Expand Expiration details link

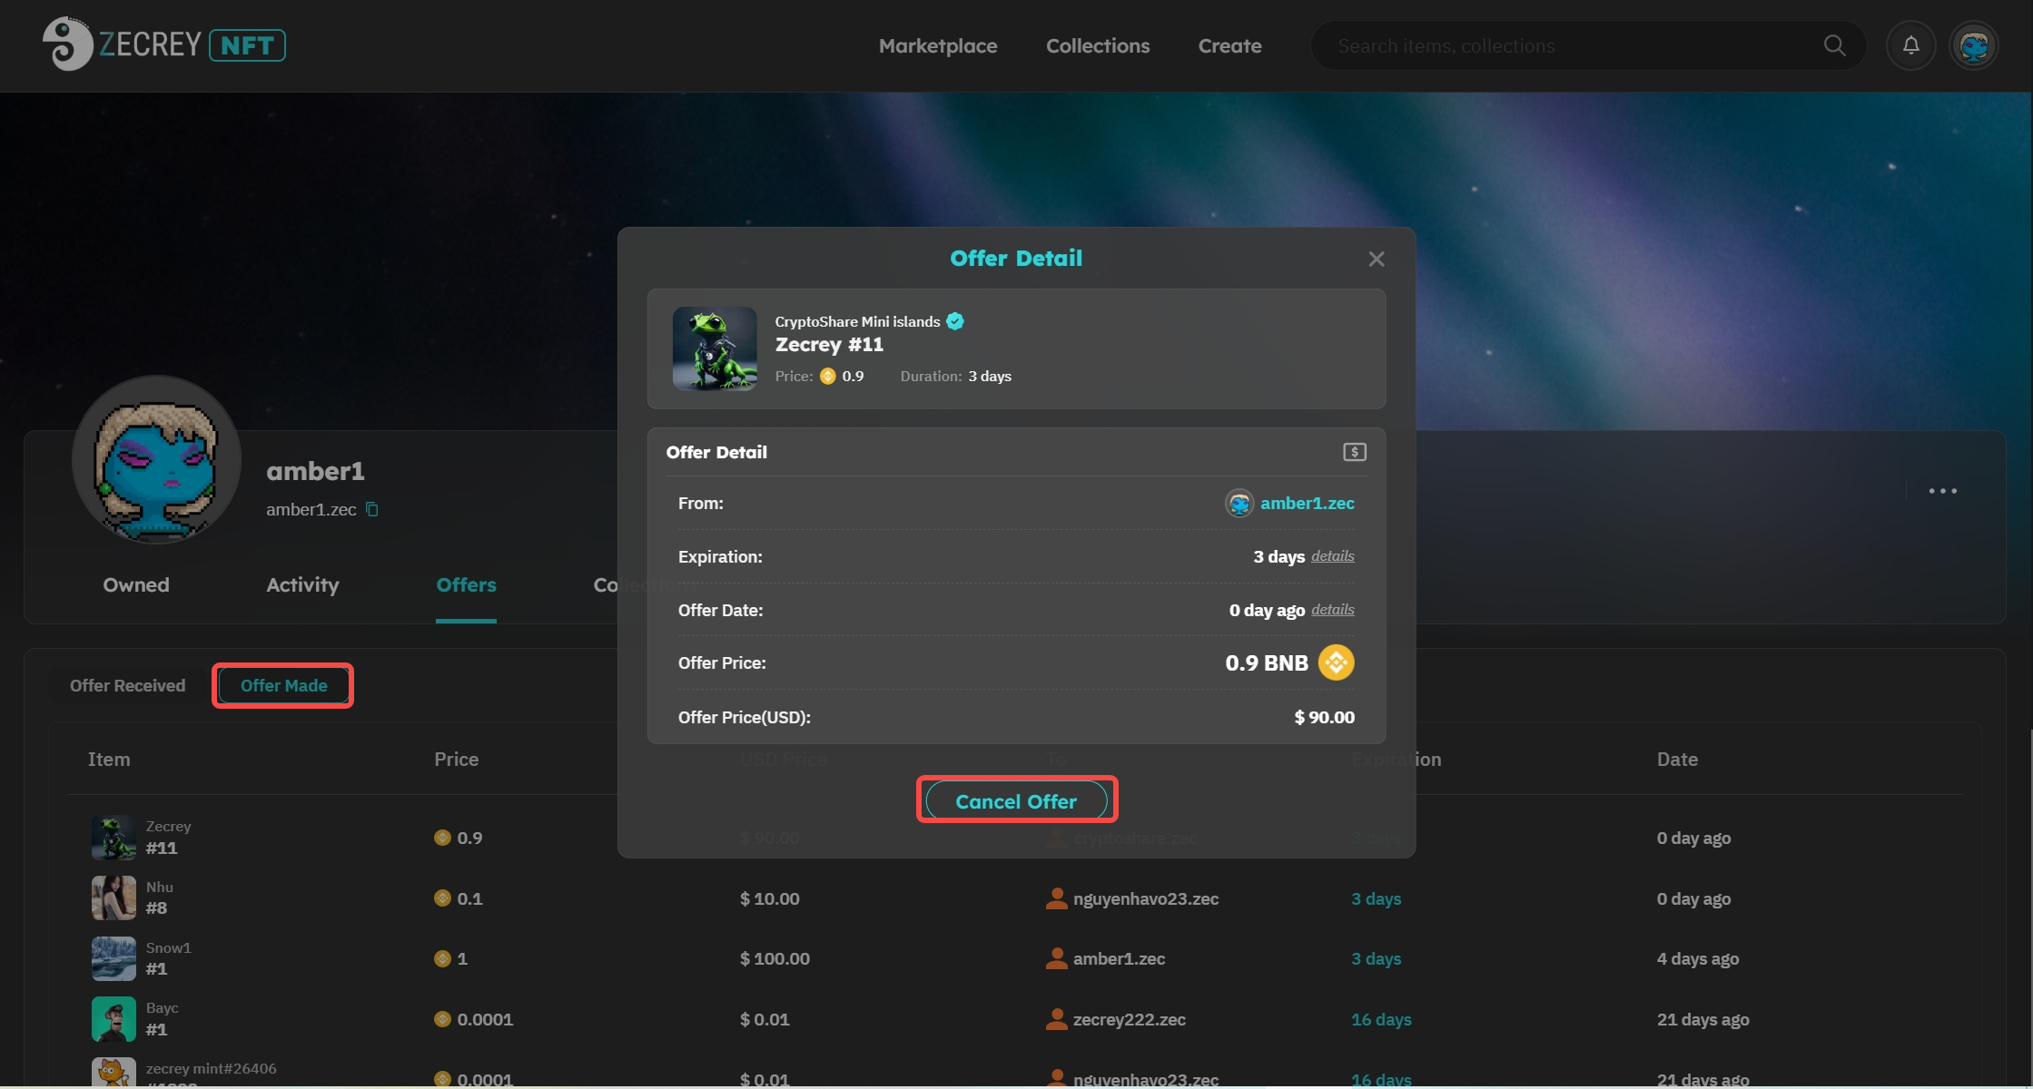point(1332,556)
